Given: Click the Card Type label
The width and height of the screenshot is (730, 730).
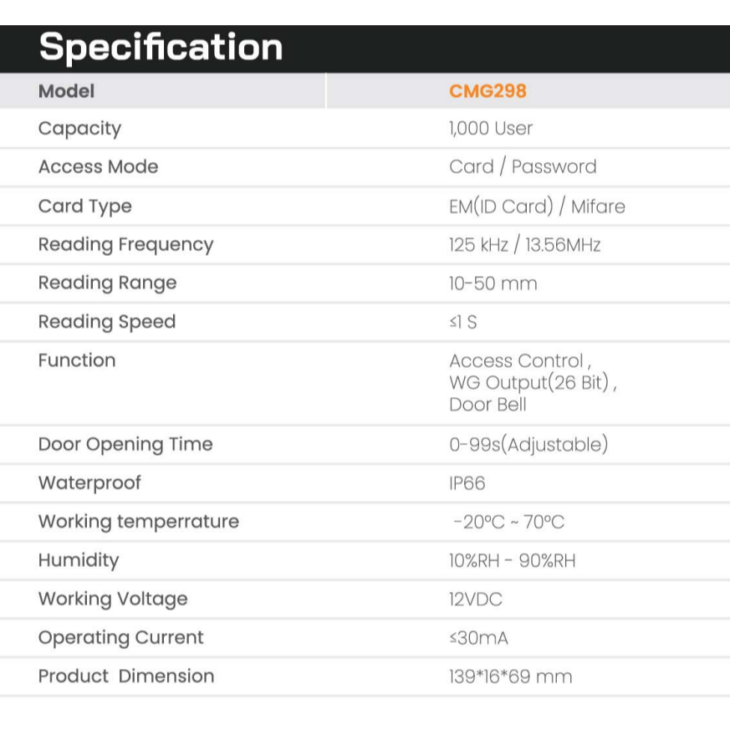Looking at the screenshot, I should (x=84, y=206).
